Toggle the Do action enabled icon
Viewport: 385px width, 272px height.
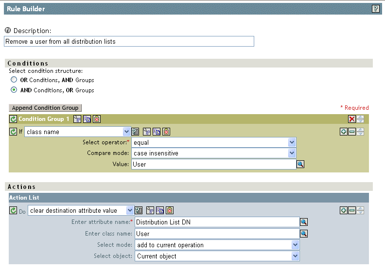pos(13,210)
